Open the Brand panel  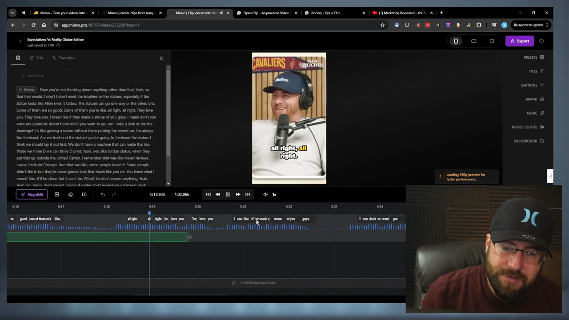535,99
